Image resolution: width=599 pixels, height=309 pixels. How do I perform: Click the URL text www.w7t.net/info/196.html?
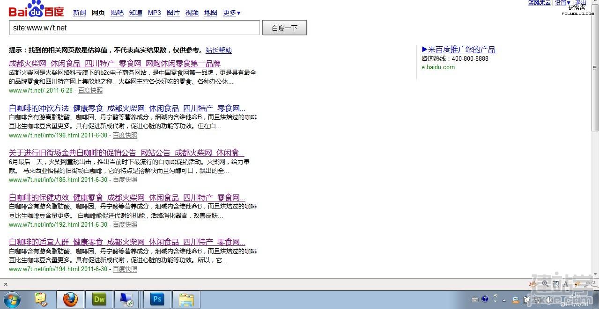(x=44, y=136)
